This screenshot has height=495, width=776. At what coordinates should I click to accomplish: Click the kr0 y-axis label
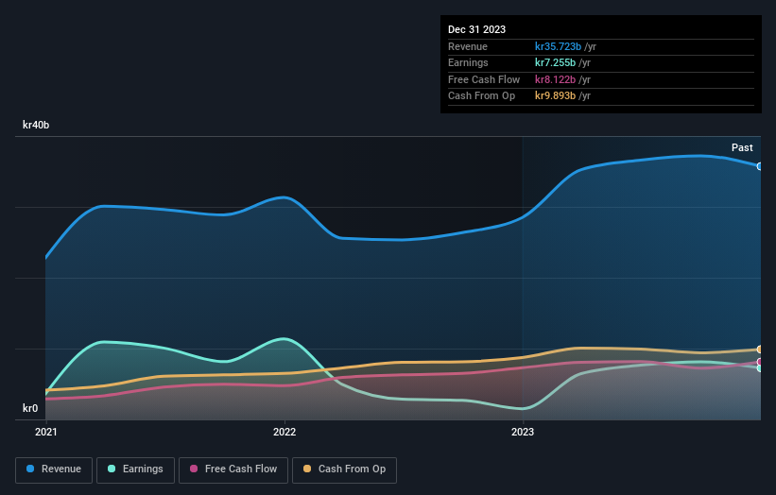30,408
